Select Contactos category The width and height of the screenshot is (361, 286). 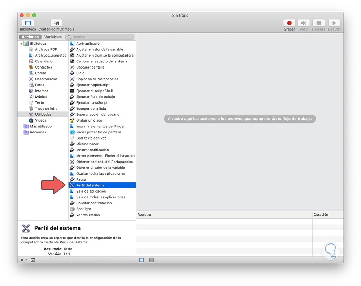click(x=43, y=67)
